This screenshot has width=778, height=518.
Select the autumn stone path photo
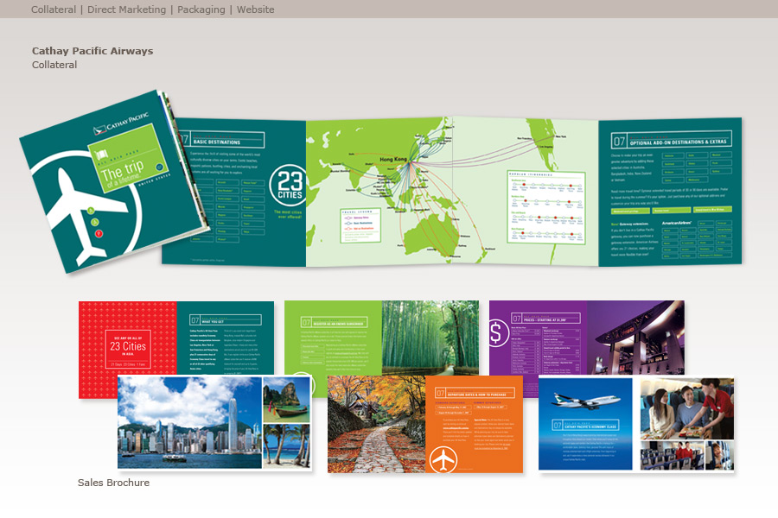click(376, 425)
